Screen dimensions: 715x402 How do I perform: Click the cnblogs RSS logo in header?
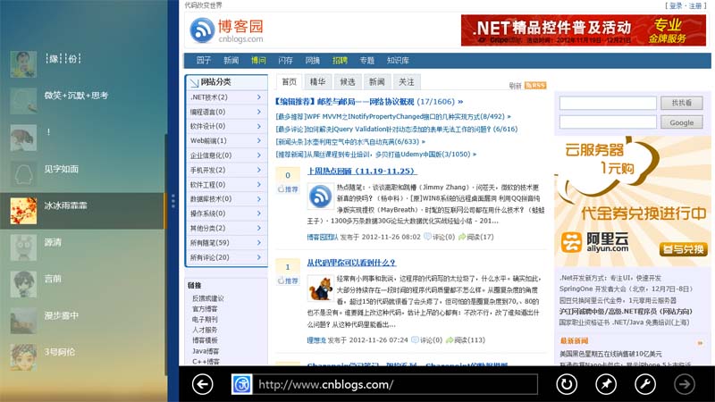click(202, 30)
